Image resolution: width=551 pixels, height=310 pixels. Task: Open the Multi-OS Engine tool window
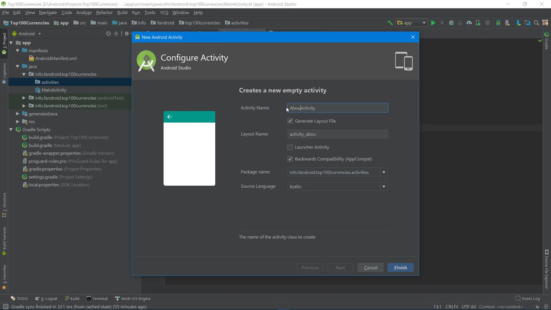[133, 298]
